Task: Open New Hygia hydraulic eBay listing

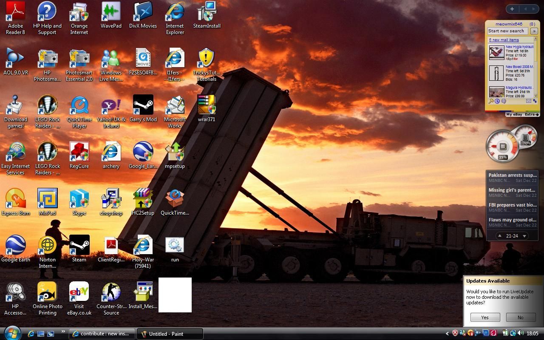Action: point(519,47)
